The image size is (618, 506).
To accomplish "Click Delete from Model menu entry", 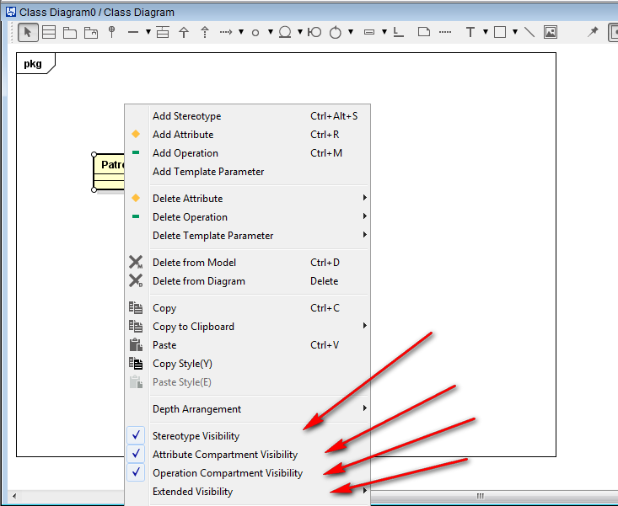I will click(194, 263).
